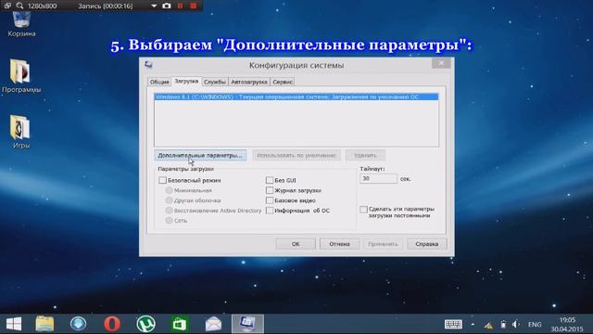Click the Применить button
Viewport: 593px width, 334px height.
coord(383,244)
